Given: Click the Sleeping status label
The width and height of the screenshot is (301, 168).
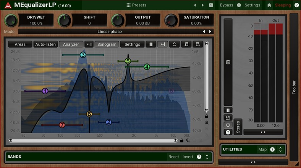Looking at the screenshot, I should (x=283, y=5).
